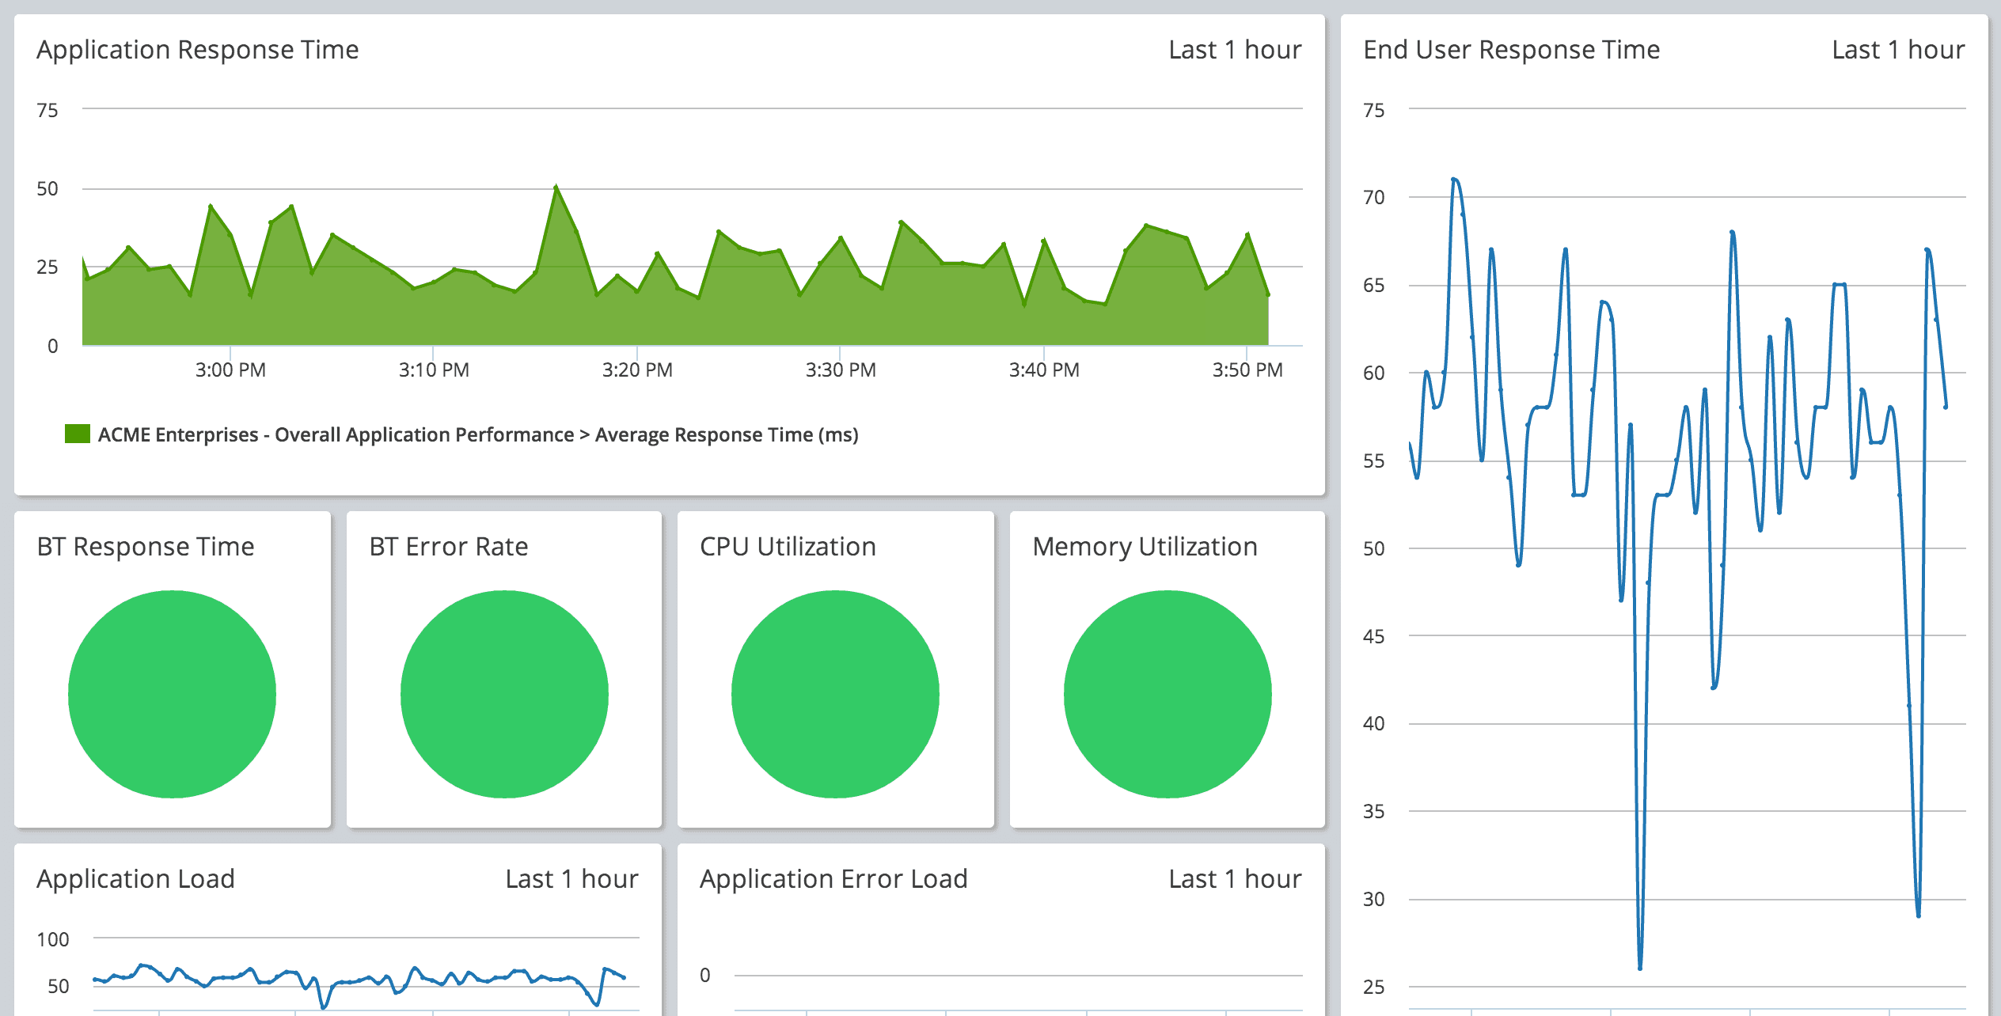Click the highest peak in green response chart
The image size is (2001, 1016).
[556, 188]
